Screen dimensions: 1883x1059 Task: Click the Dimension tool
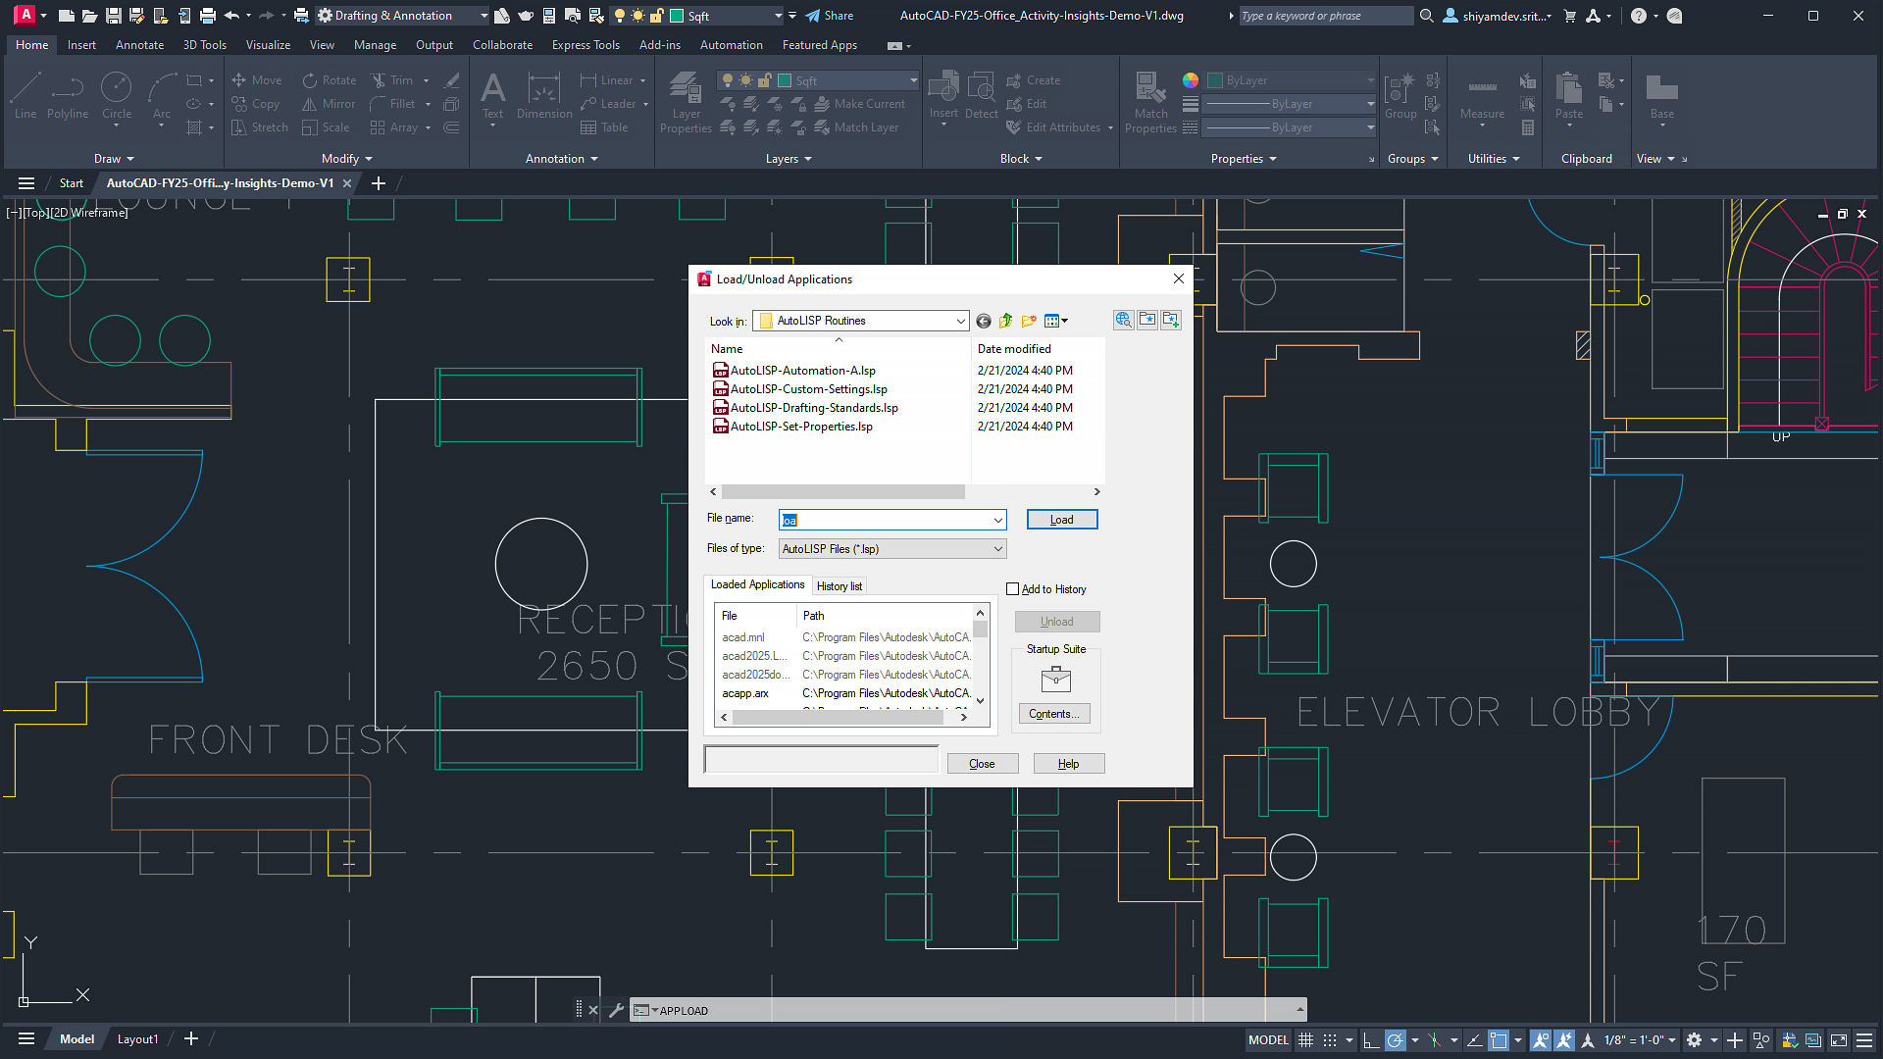pos(543,93)
